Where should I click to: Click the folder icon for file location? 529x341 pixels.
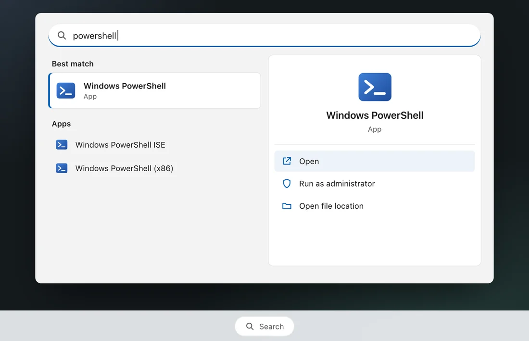(x=287, y=206)
